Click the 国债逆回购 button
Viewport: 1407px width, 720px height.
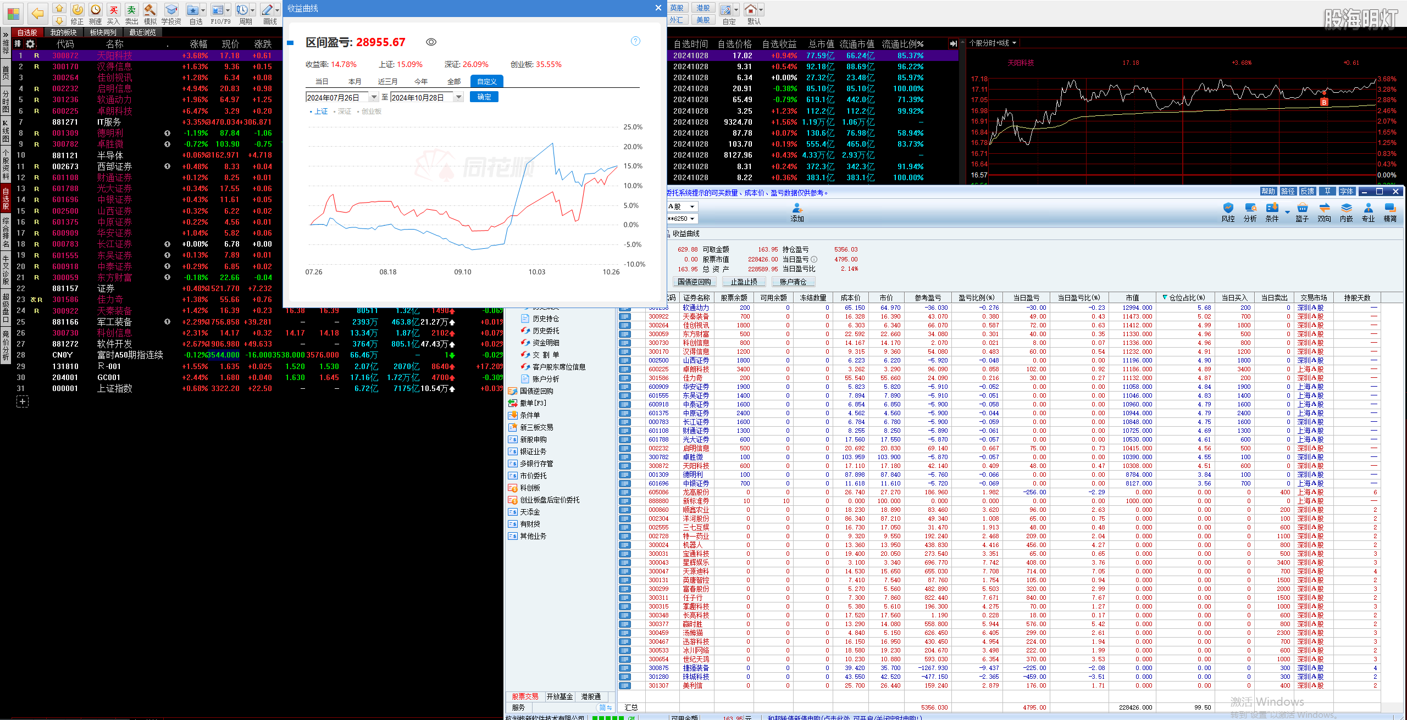pyautogui.click(x=694, y=282)
